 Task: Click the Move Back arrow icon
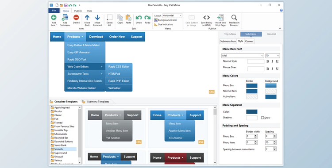[87, 18]
